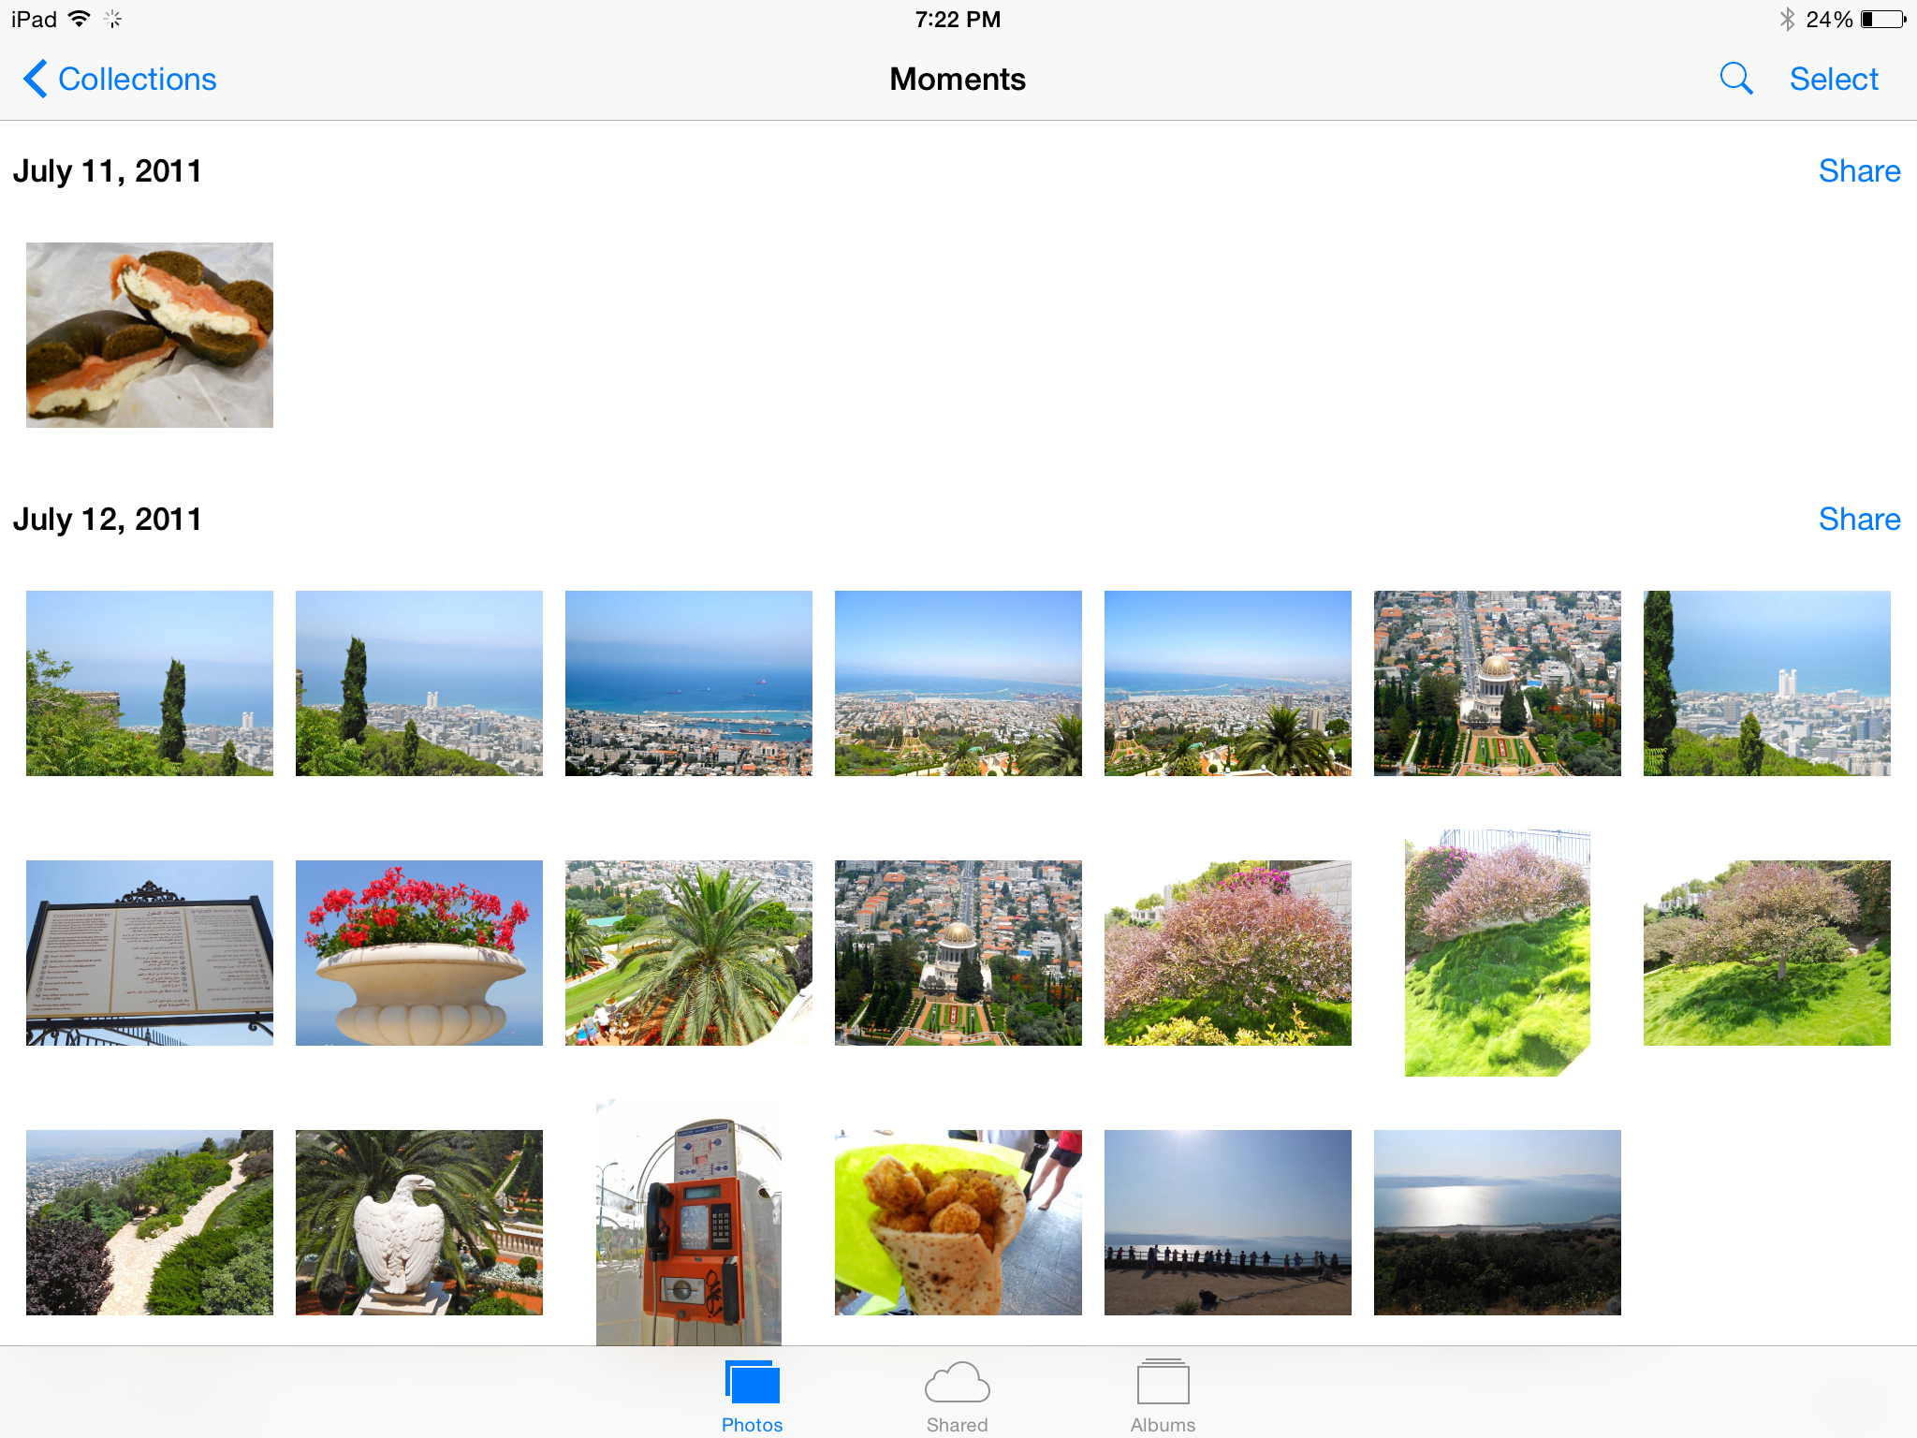Open the white eagle statue photo
The image size is (1917, 1438).
click(419, 1222)
